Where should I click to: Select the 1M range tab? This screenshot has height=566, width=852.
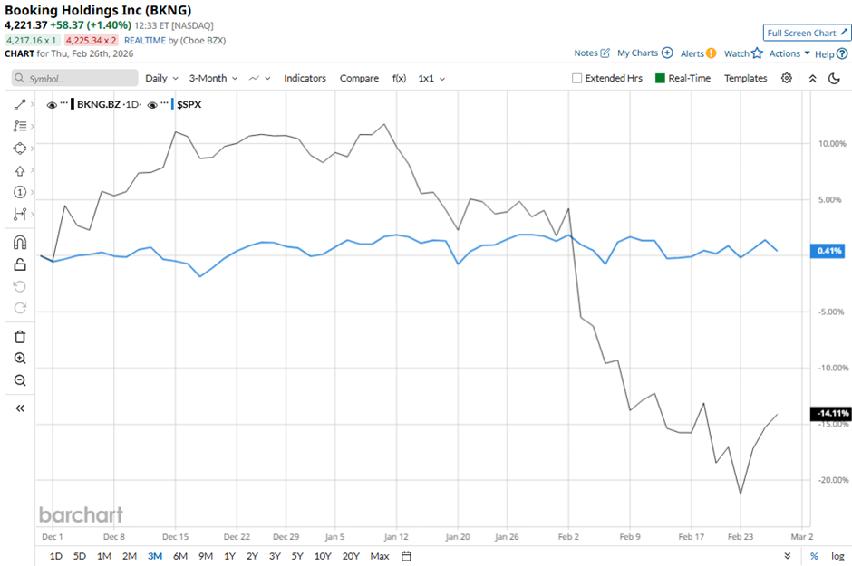tap(104, 556)
